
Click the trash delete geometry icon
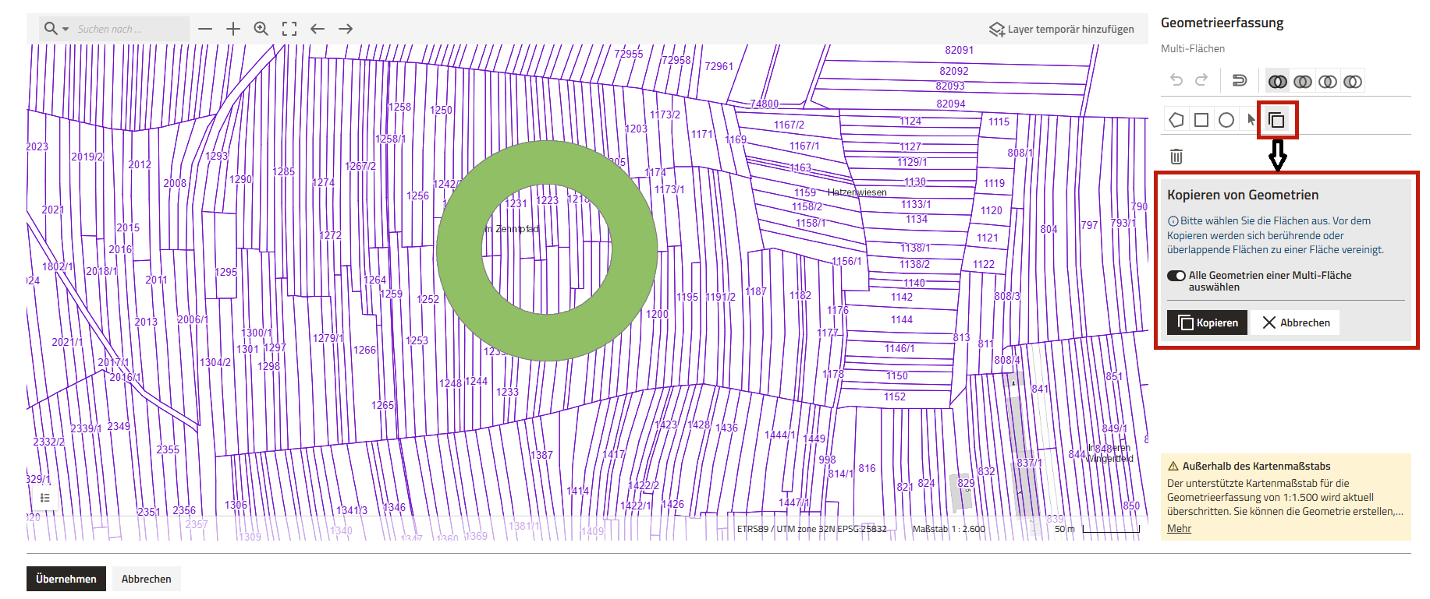tap(1176, 157)
